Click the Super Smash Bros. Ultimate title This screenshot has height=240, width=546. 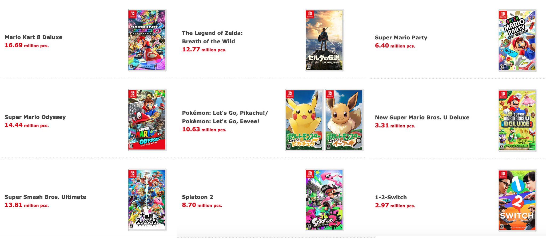[45, 197]
